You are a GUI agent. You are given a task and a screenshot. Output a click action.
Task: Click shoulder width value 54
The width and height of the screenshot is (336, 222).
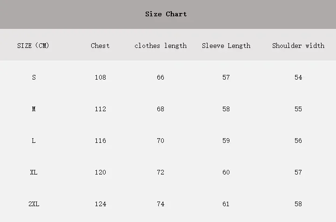pyautogui.click(x=298, y=77)
